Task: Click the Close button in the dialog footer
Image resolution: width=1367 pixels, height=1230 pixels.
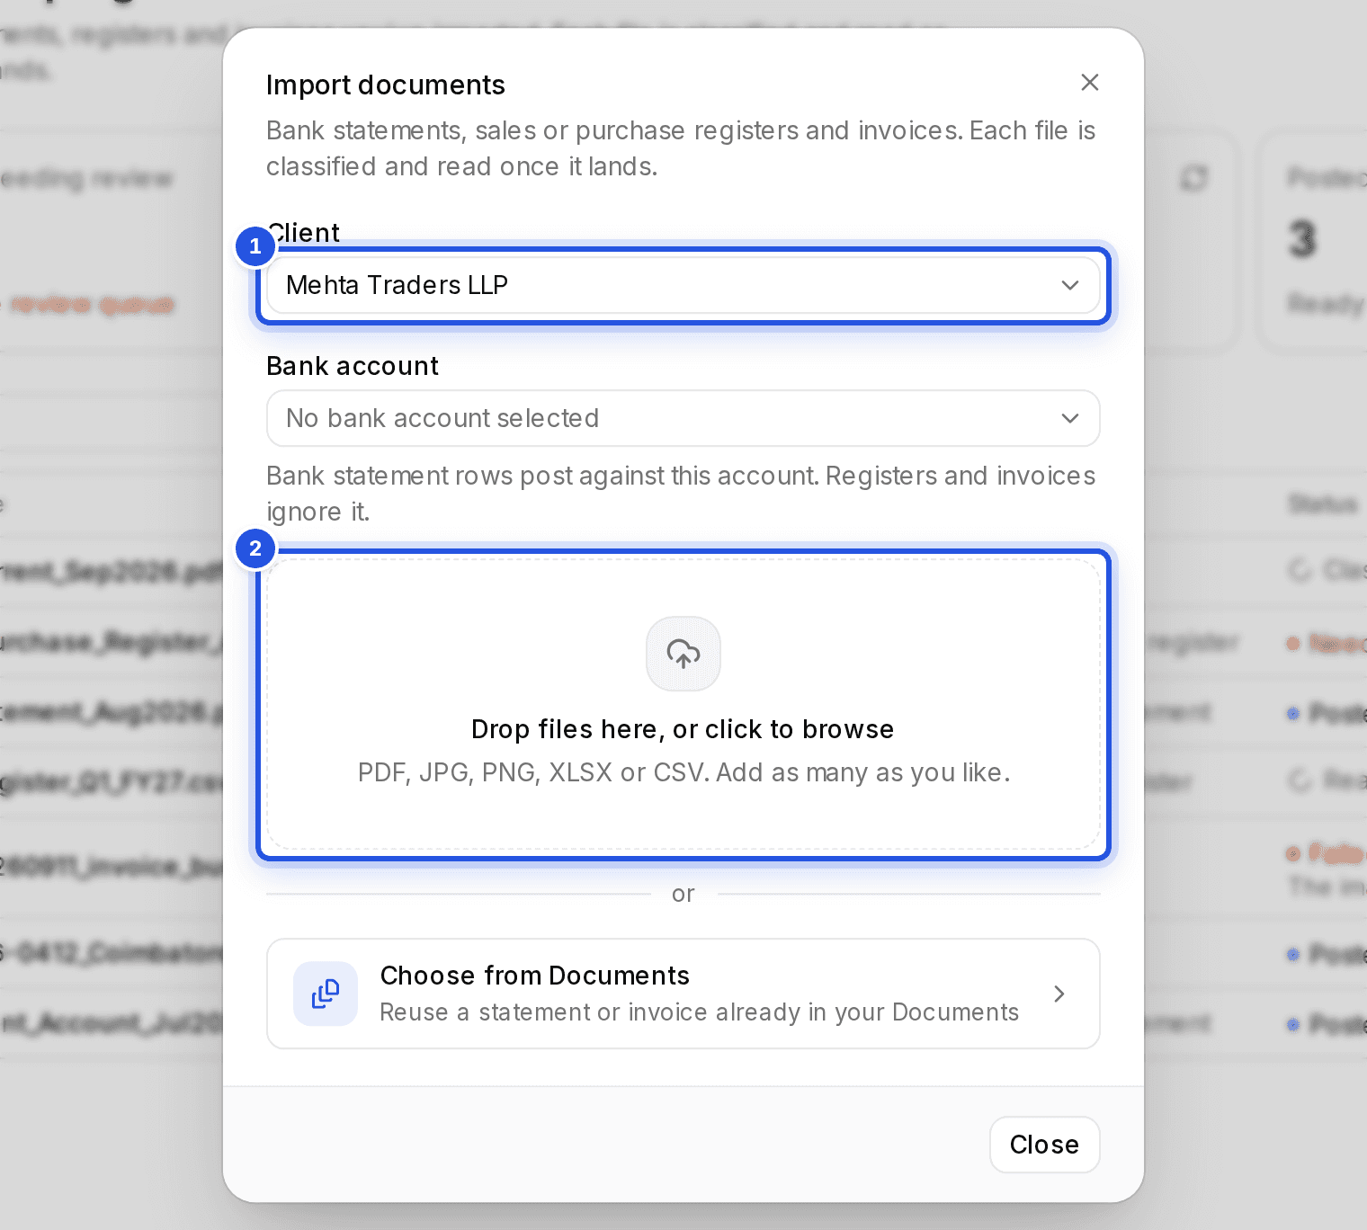Action: 1044,1145
